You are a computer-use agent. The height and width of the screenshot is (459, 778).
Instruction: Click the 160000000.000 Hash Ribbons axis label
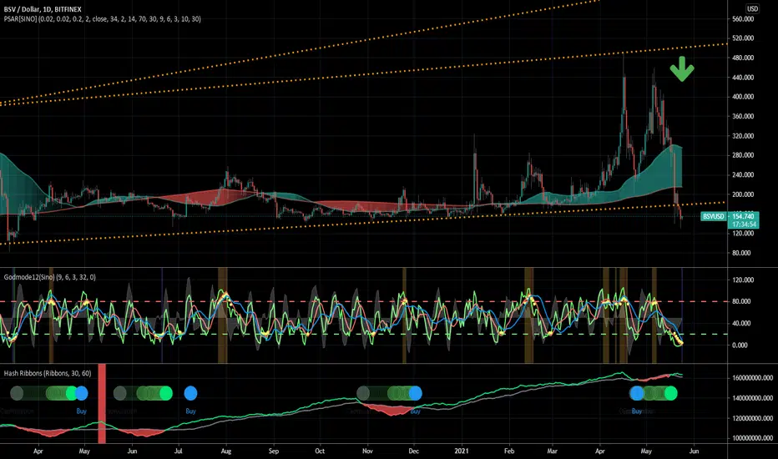click(752, 377)
